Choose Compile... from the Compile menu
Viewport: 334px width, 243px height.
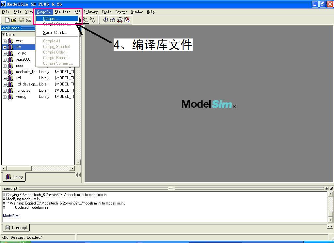click(x=57, y=19)
